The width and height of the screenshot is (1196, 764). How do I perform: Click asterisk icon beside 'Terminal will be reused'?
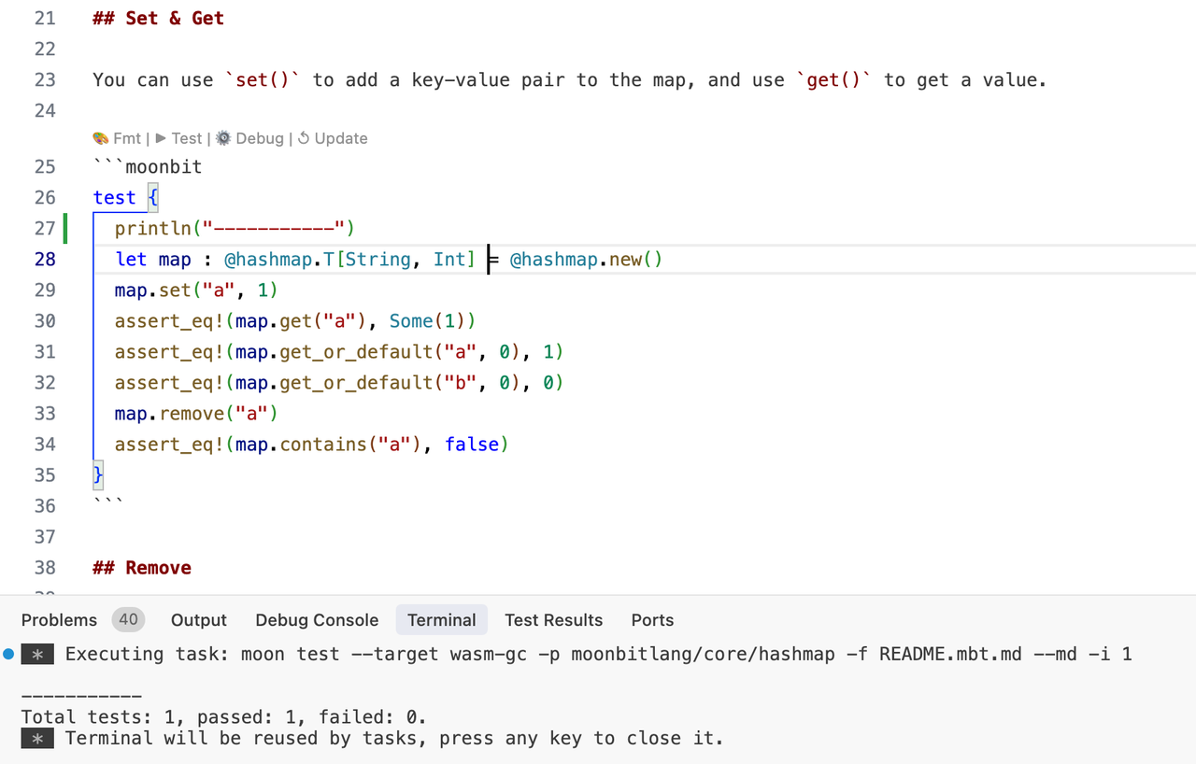(x=37, y=739)
